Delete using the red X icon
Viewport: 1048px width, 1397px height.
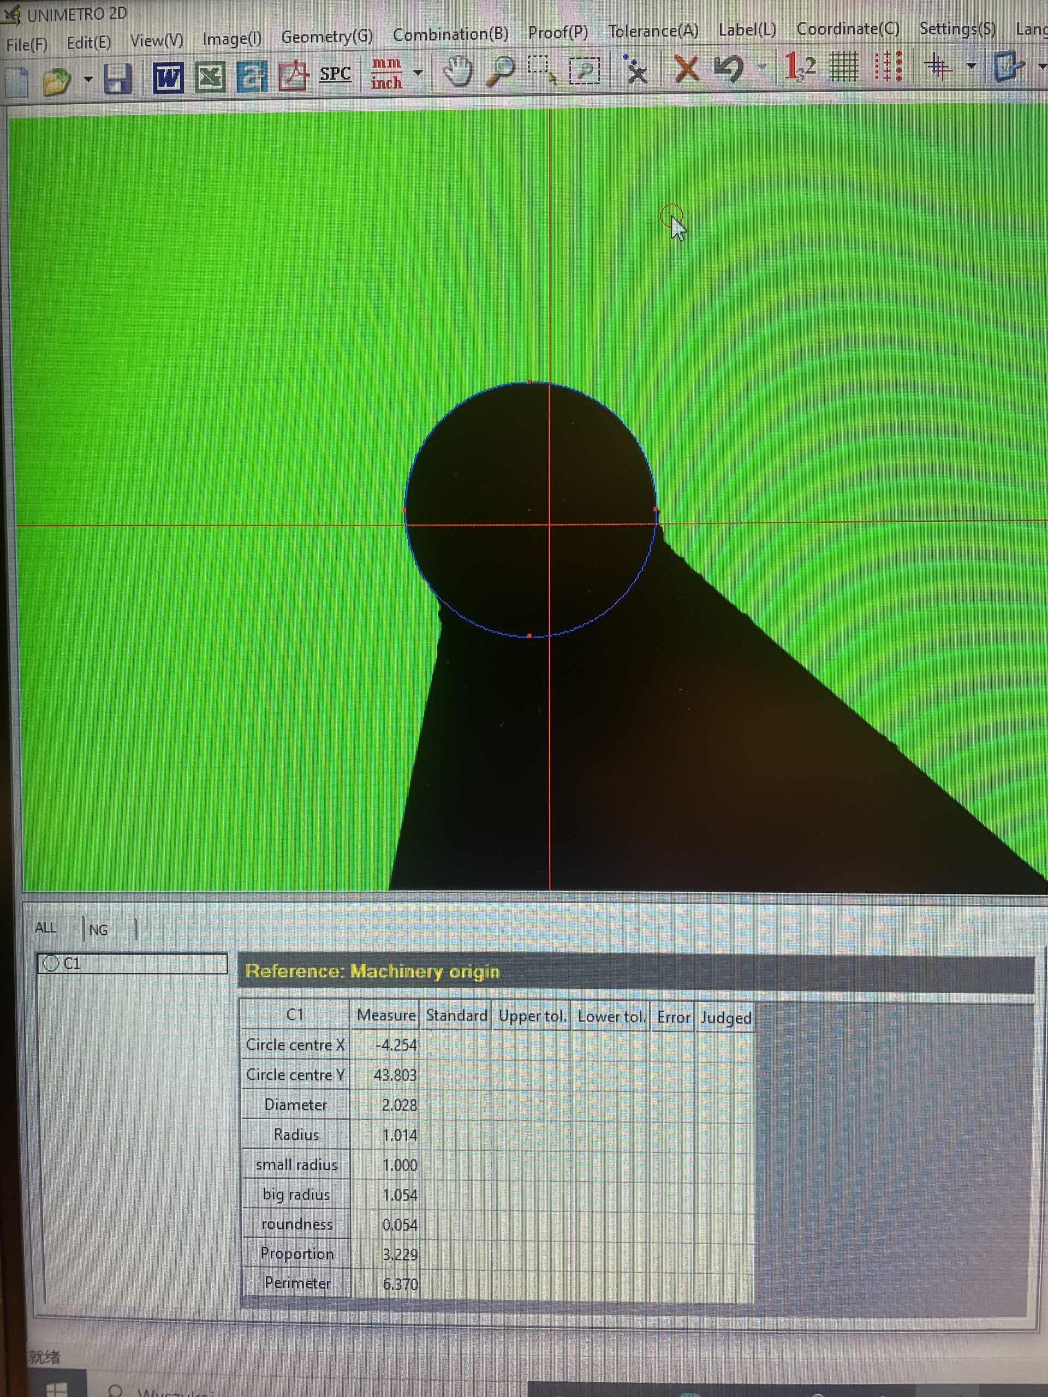686,68
